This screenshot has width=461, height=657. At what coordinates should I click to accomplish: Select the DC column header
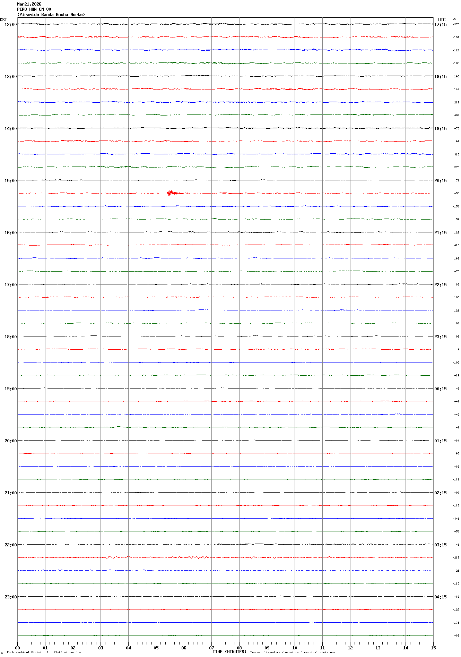pyautogui.click(x=454, y=19)
